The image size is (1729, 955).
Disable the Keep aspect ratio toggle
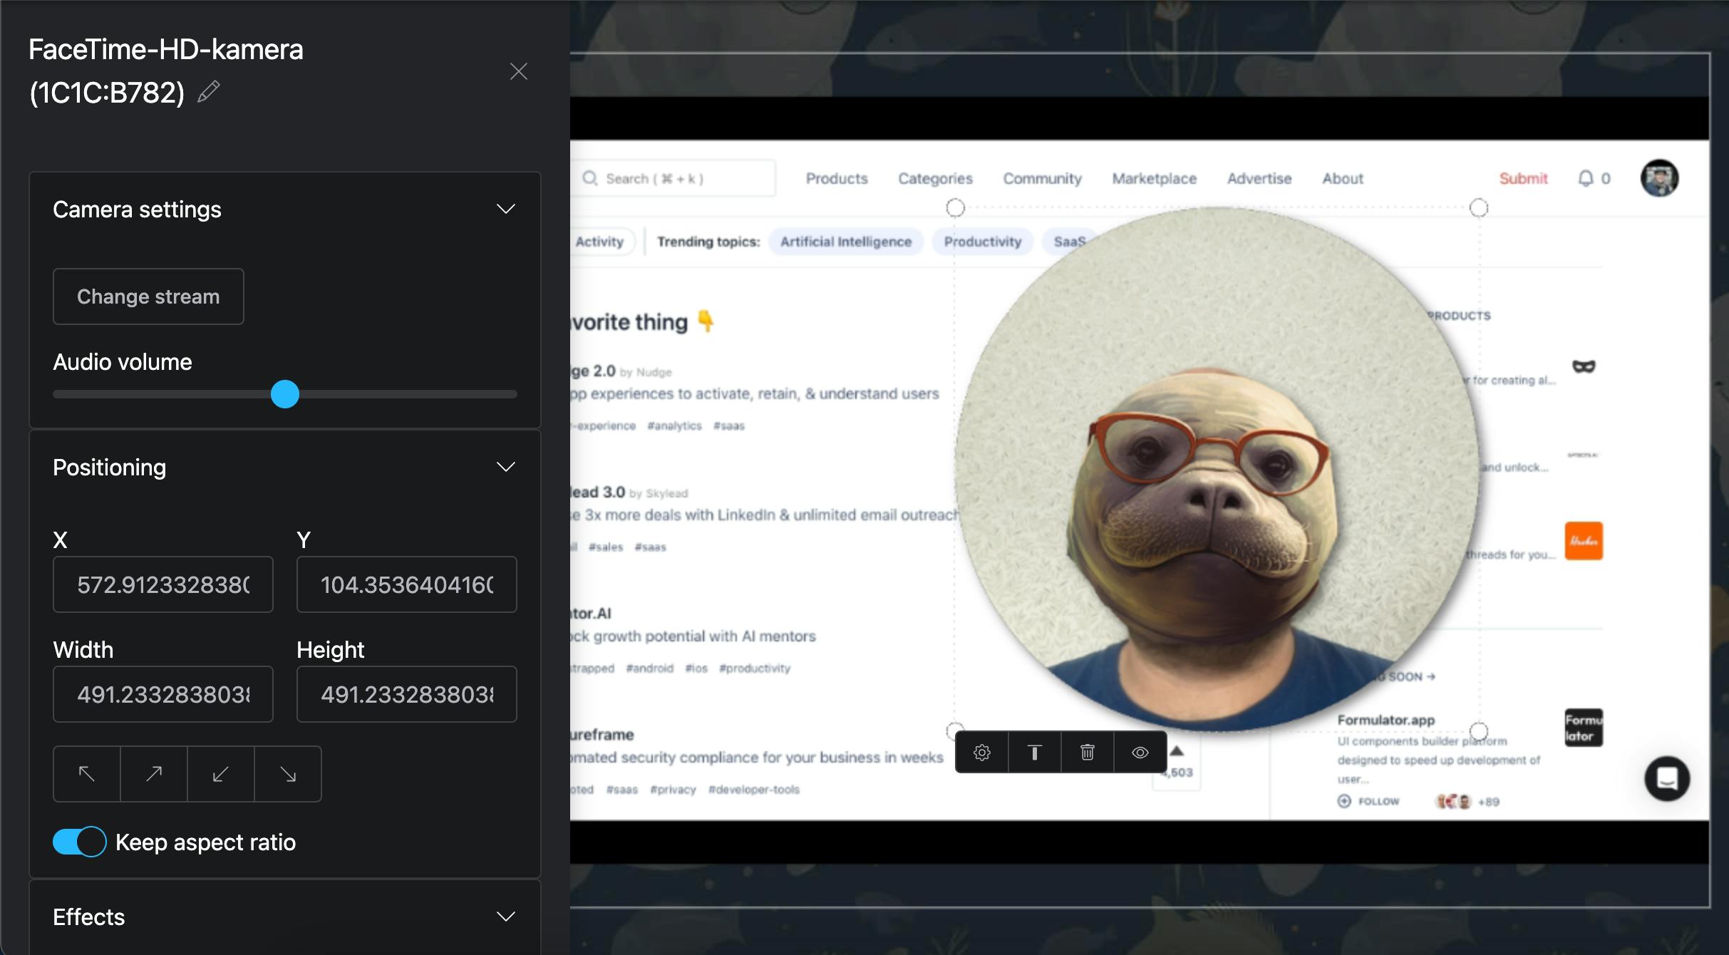tap(80, 842)
